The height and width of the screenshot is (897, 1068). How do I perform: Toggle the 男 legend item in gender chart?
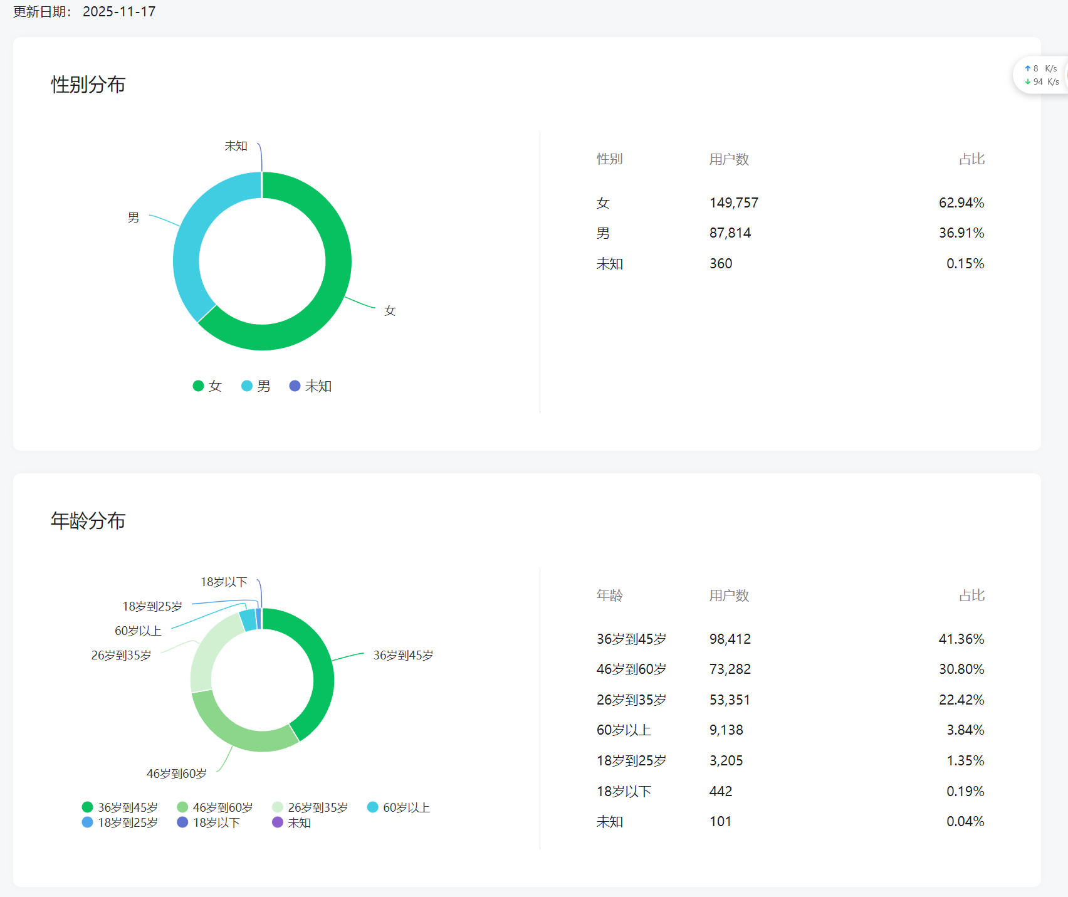tap(256, 386)
